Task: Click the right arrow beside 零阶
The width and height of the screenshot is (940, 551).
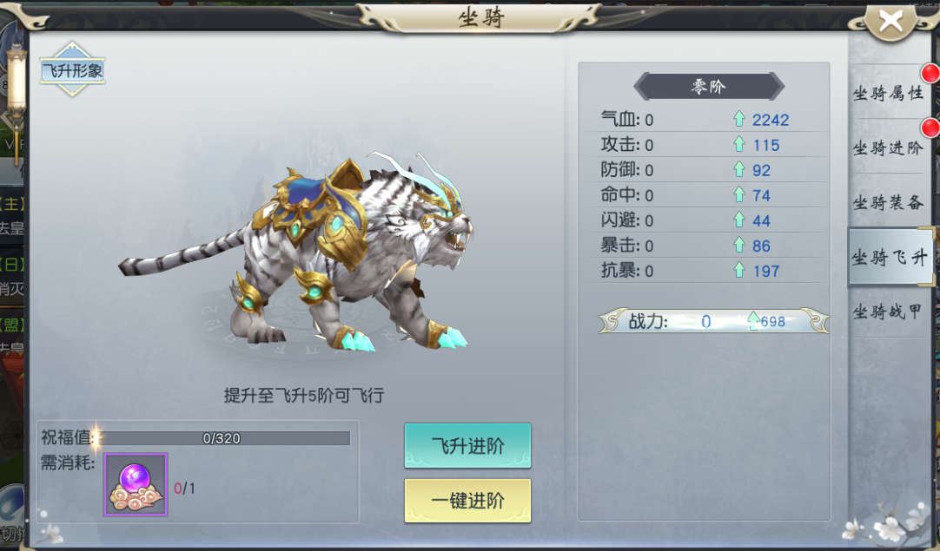Action: click(x=776, y=86)
